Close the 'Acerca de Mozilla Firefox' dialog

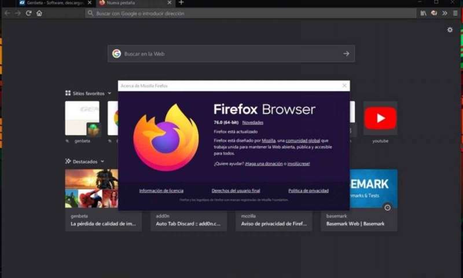pyautogui.click(x=344, y=86)
